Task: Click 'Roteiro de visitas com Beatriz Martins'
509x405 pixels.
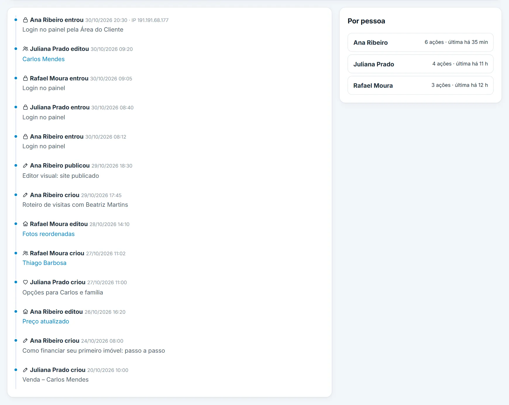Action: click(x=75, y=205)
